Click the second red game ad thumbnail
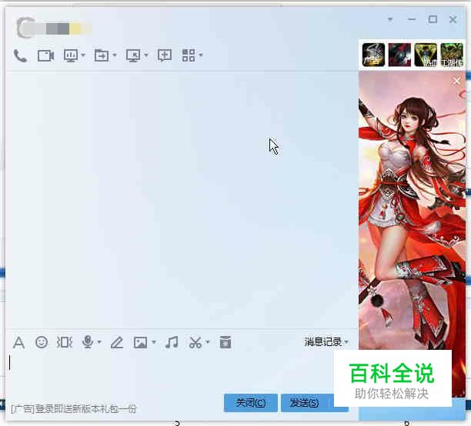The height and width of the screenshot is (426, 471). [x=399, y=55]
